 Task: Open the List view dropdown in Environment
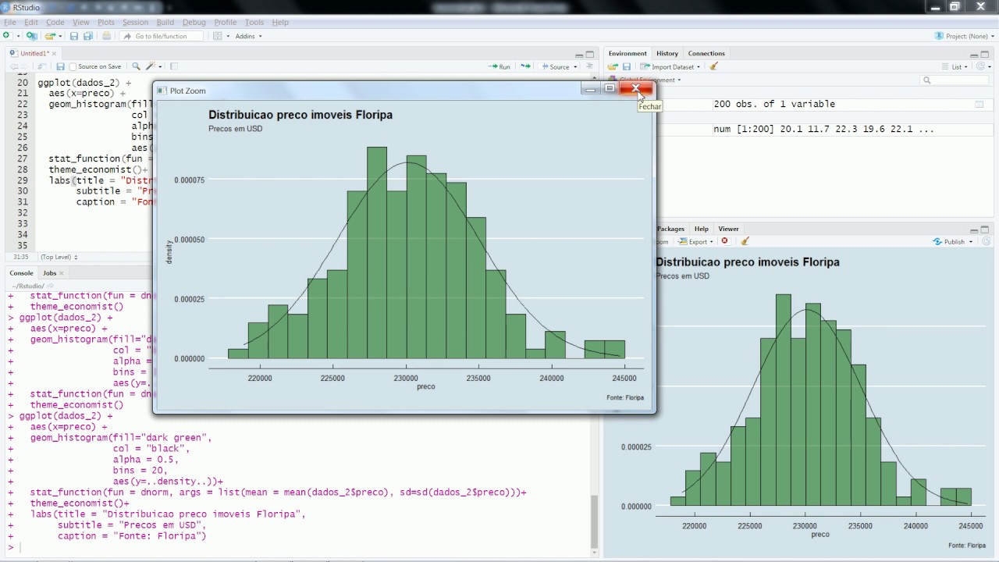pyautogui.click(x=955, y=66)
